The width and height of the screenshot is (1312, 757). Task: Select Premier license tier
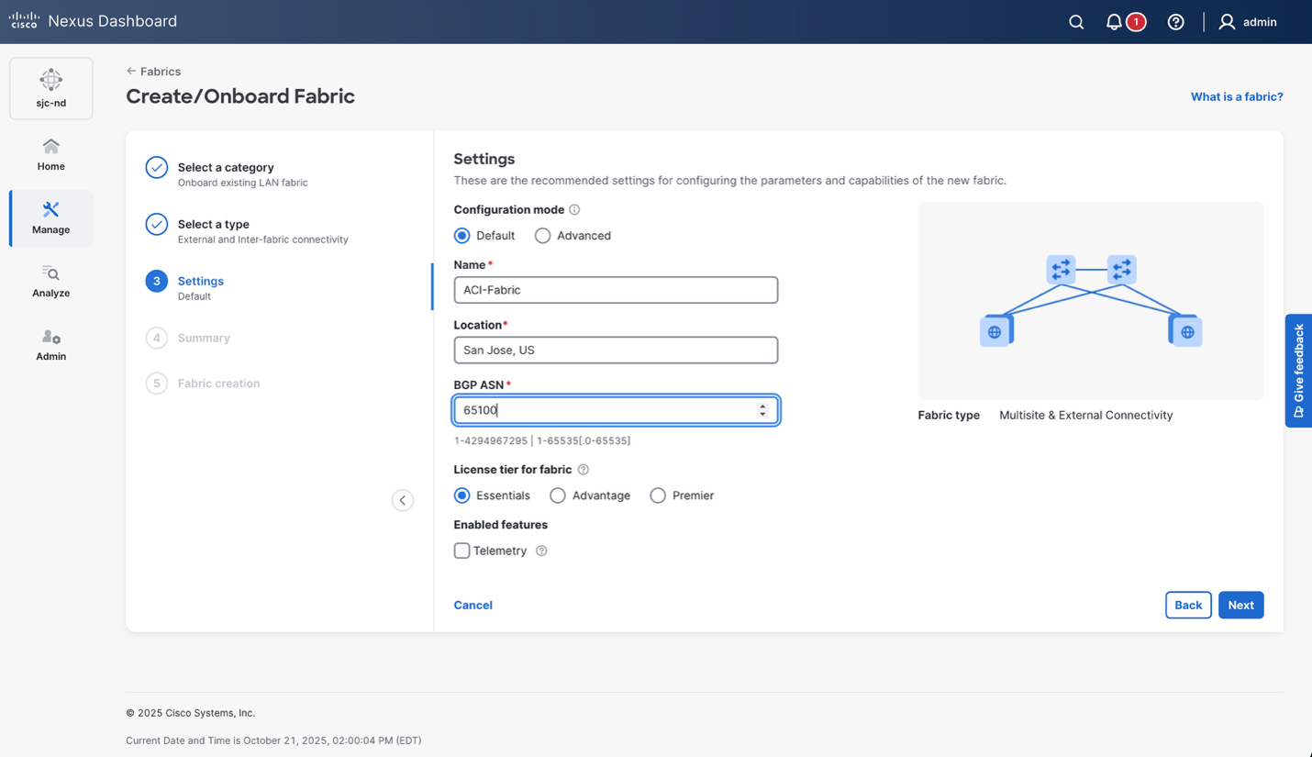click(658, 495)
